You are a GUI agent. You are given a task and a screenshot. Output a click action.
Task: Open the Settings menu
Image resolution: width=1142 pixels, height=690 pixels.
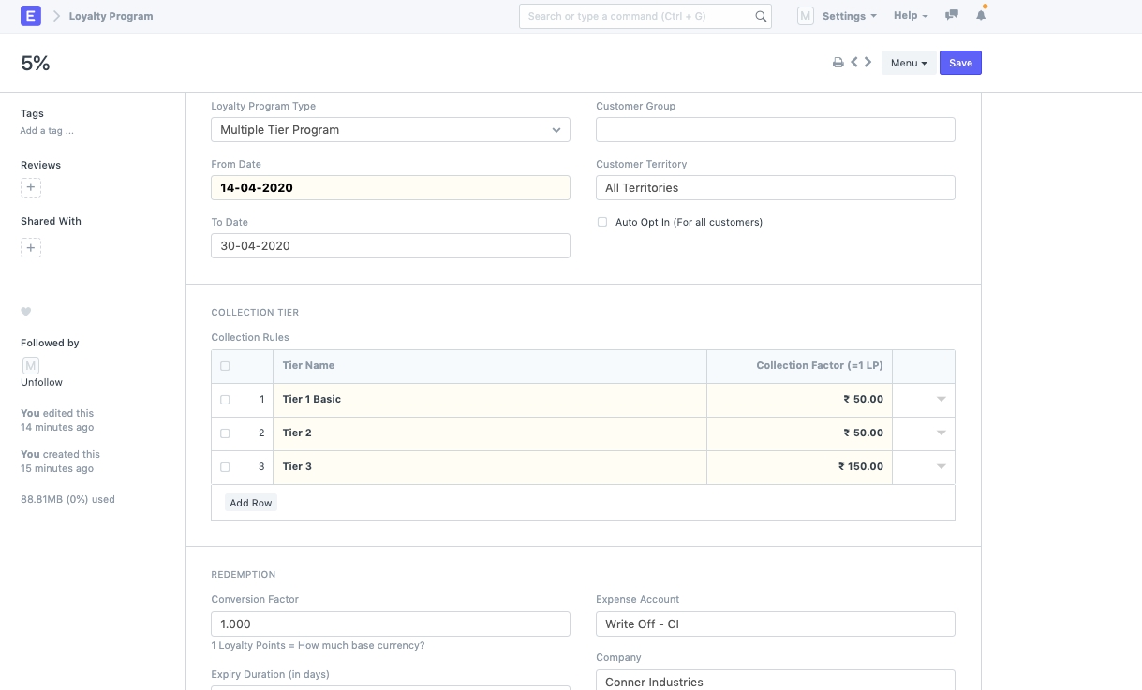click(x=849, y=16)
